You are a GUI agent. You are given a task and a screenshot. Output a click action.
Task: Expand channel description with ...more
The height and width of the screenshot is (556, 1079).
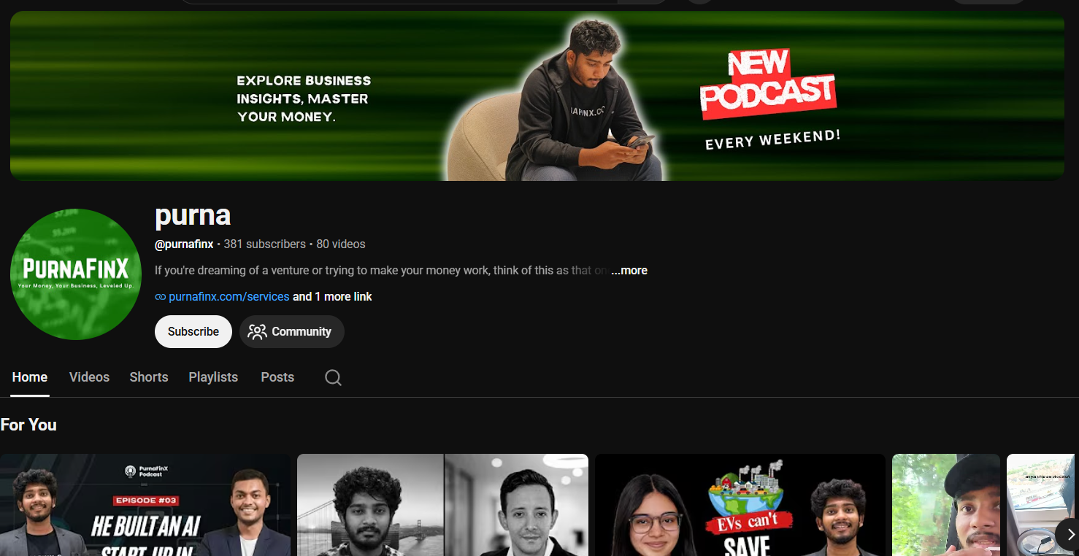tap(629, 271)
